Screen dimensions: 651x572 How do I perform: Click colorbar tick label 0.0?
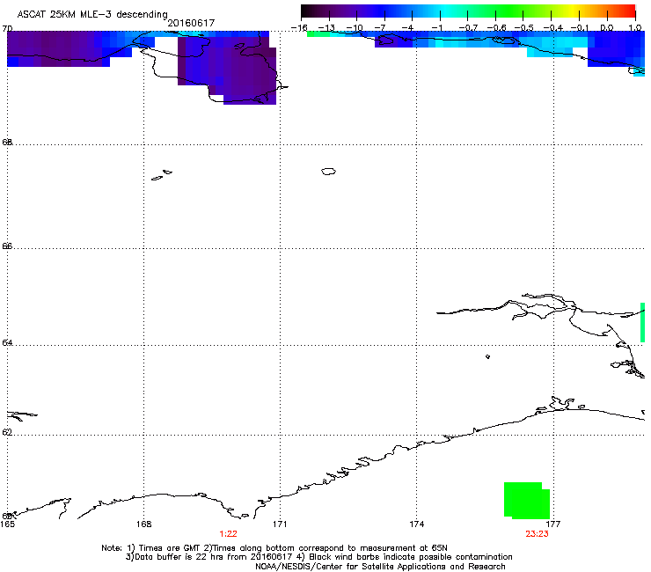pyautogui.click(x=607, y=28)
